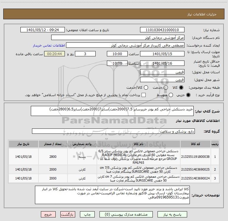Click the توضیحات خریدار notes box
This screenshot has height=221, width=228.
pos(112,195)
